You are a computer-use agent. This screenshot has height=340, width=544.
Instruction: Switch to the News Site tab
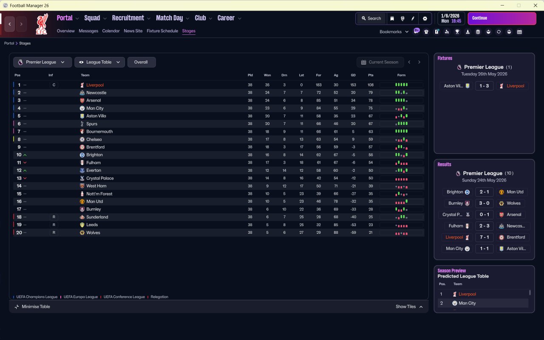click(x=133, y=31)
